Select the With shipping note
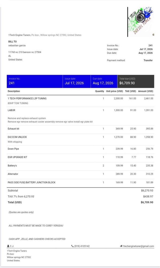Image resolution: width=160 pixels, height=268 pixels. tap(15, 142)
